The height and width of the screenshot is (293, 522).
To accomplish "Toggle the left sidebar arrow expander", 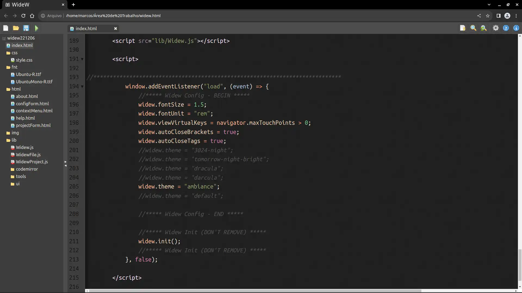I will pos(65,164).
